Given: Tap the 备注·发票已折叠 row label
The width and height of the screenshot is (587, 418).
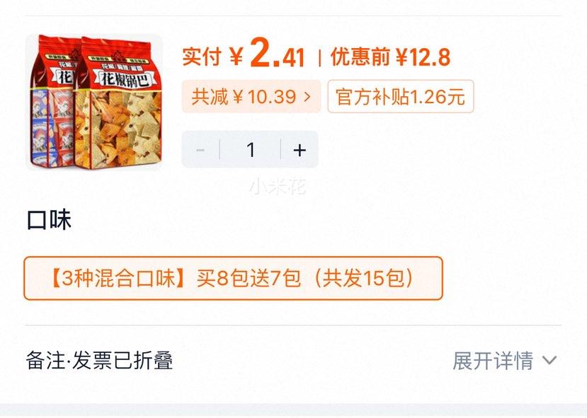Looking at the screenshot, I should click(100, 361).
